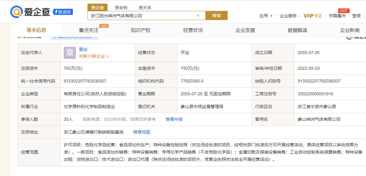Select the registration number 330225000001916
Image resolution: width=366 pixels, height=176 pixels.
[x=315, y=94]
